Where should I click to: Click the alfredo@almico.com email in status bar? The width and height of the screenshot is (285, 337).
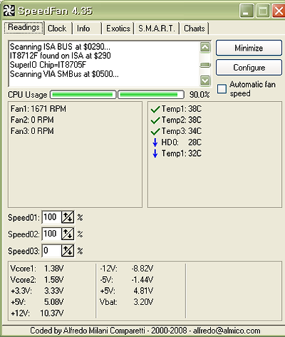pos(227,331)
